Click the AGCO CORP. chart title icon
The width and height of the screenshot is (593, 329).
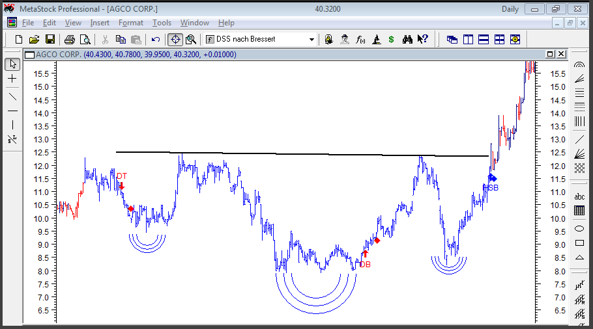(29, 55)
